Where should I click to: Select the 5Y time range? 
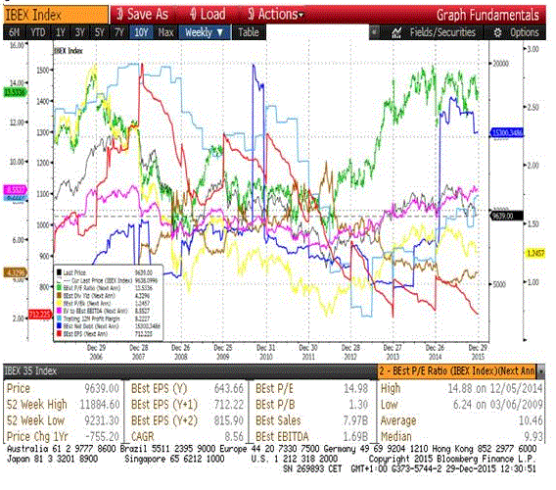pyautogui.click(x=99, y=32)
